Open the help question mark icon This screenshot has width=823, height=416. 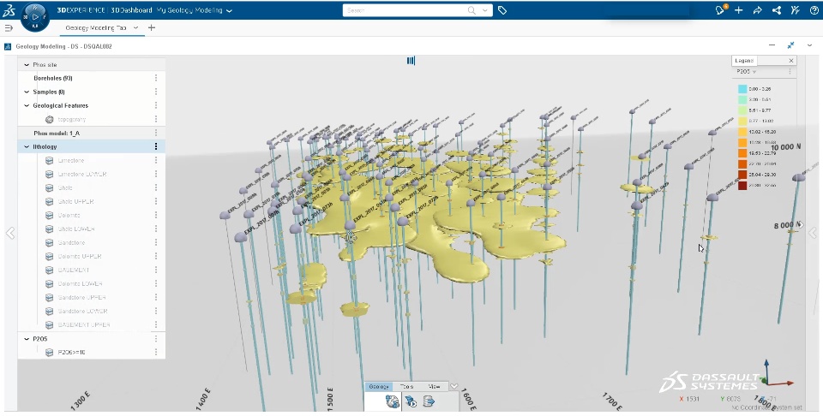coord(814,10)
